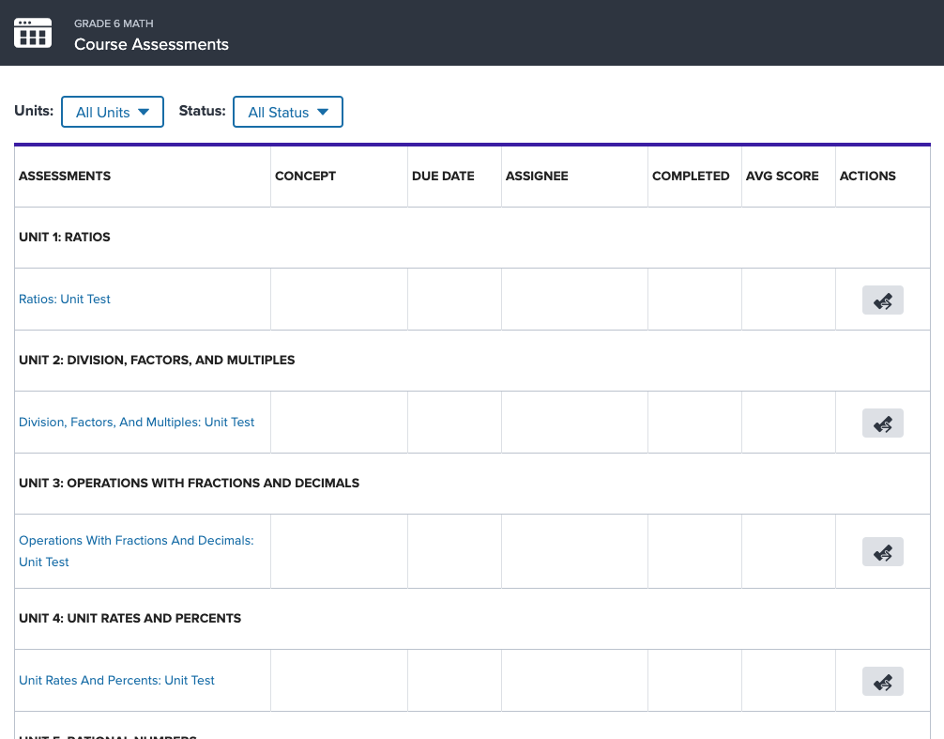Open Division, Factors, And Multiples: Unit Test
944x739 pixels.
pos(137,423)
